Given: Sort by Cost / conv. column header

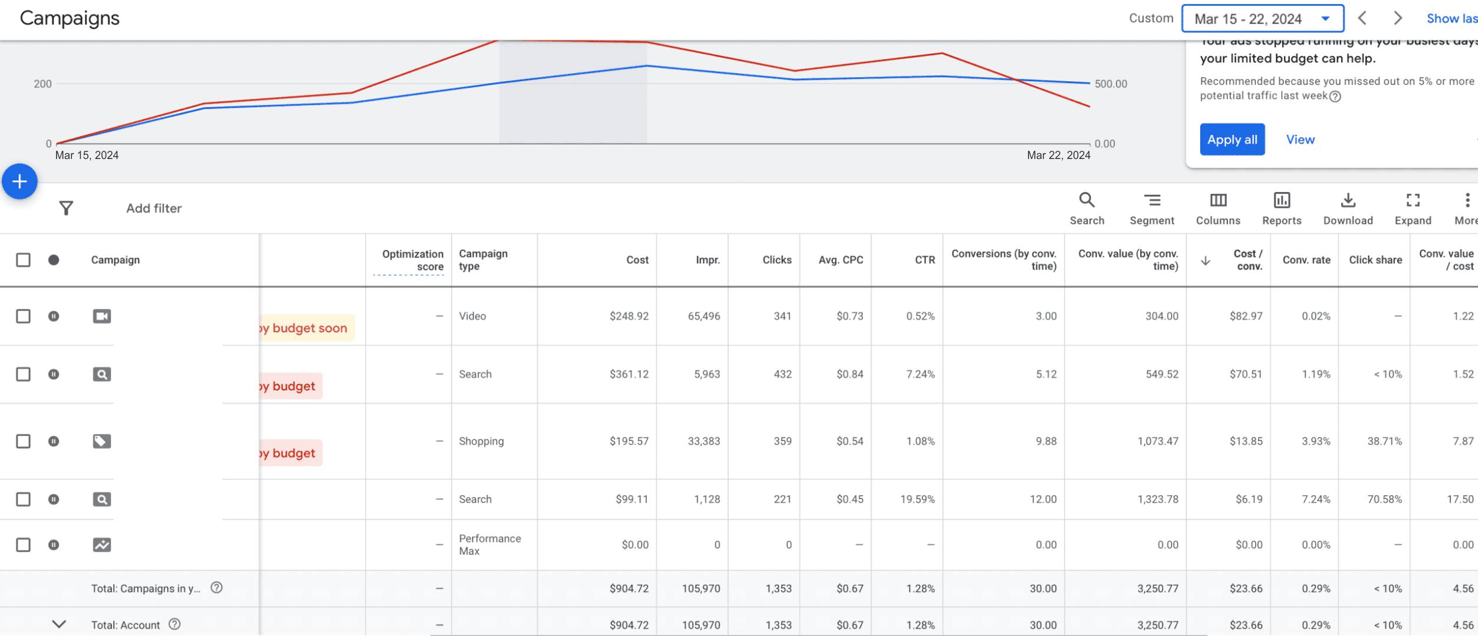Looking at the screenshot, I should click(x=1247, y=260).
